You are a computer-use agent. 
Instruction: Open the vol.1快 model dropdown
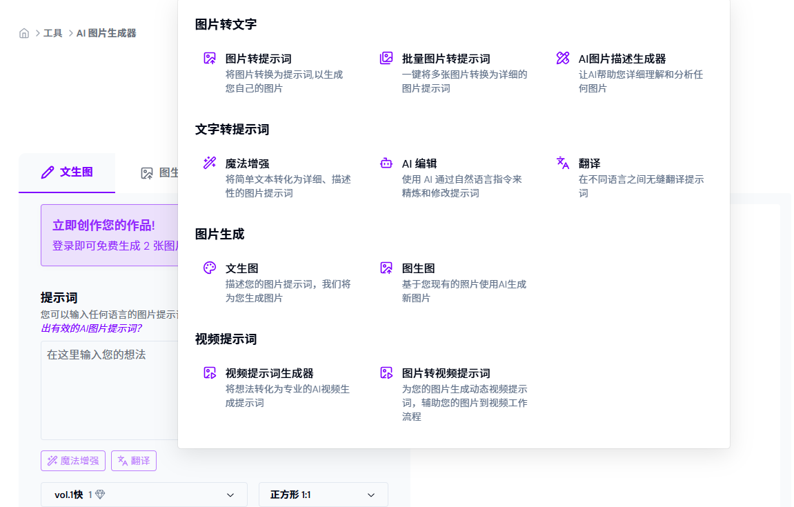143,495
